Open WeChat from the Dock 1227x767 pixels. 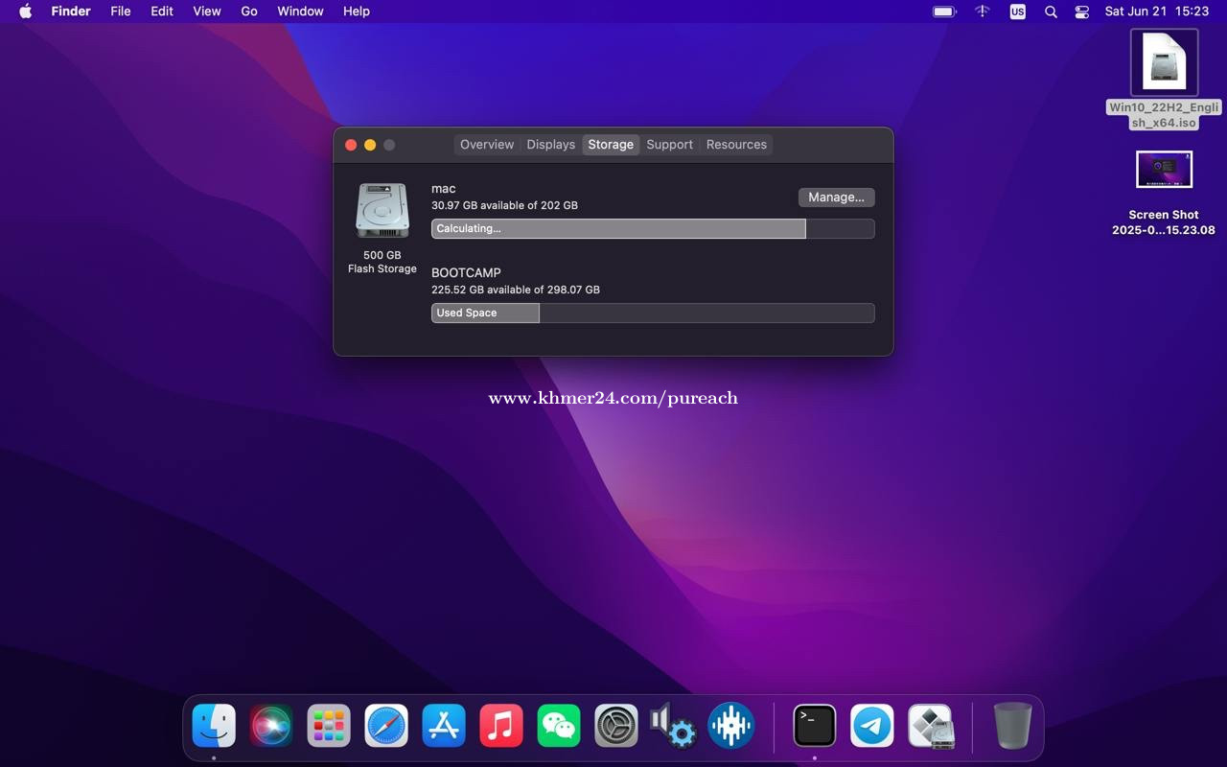point(559,726)
